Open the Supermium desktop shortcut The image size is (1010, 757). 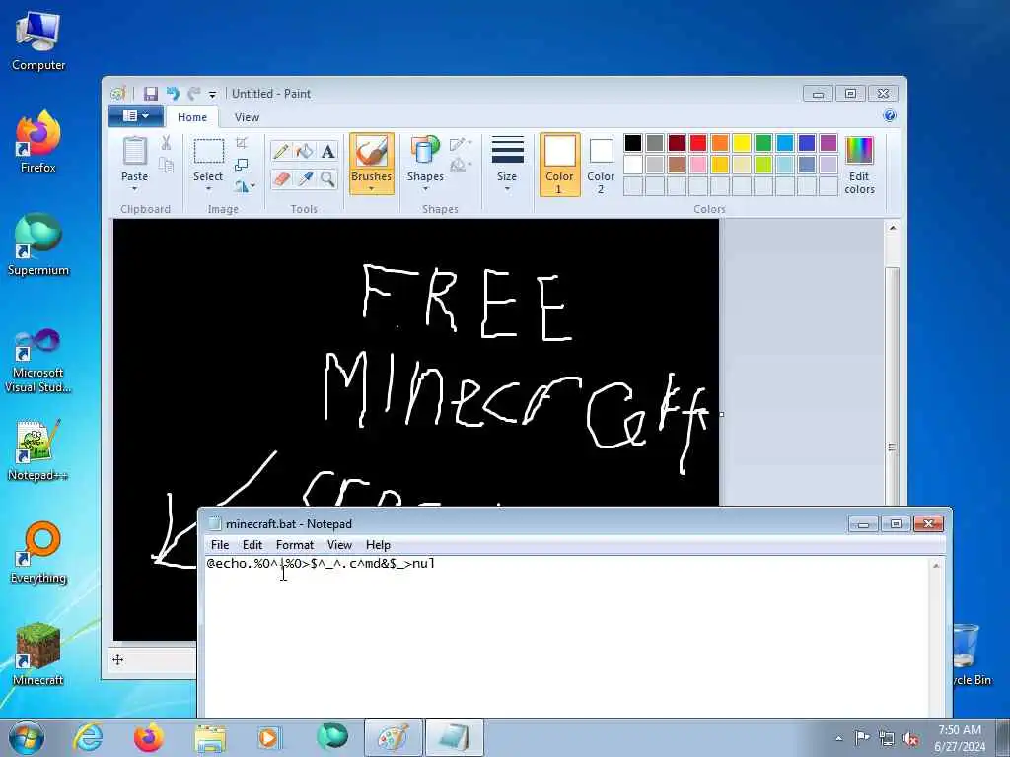pyautogui.click(x=38, y=244)
